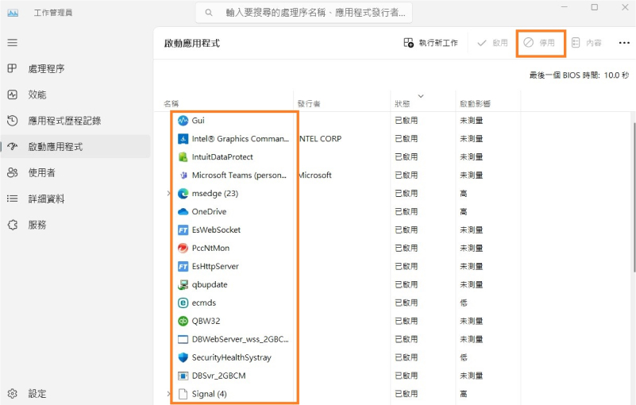Select the PccNtMon icon
This screenshot has height=405, width=636.
pyautogui.click(x=183, y=248)
